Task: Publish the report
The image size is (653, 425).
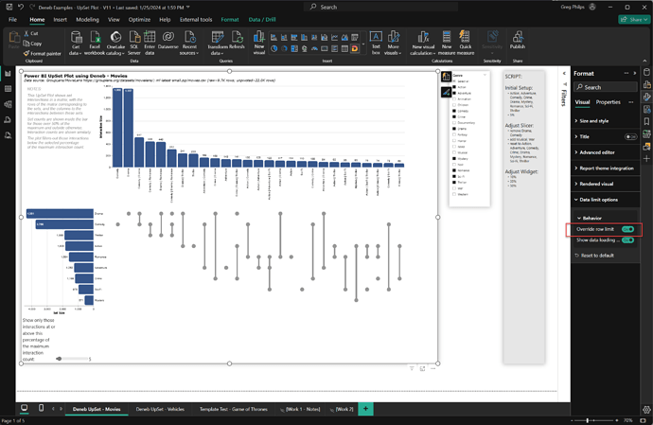Action: click(x=518, y=41)
